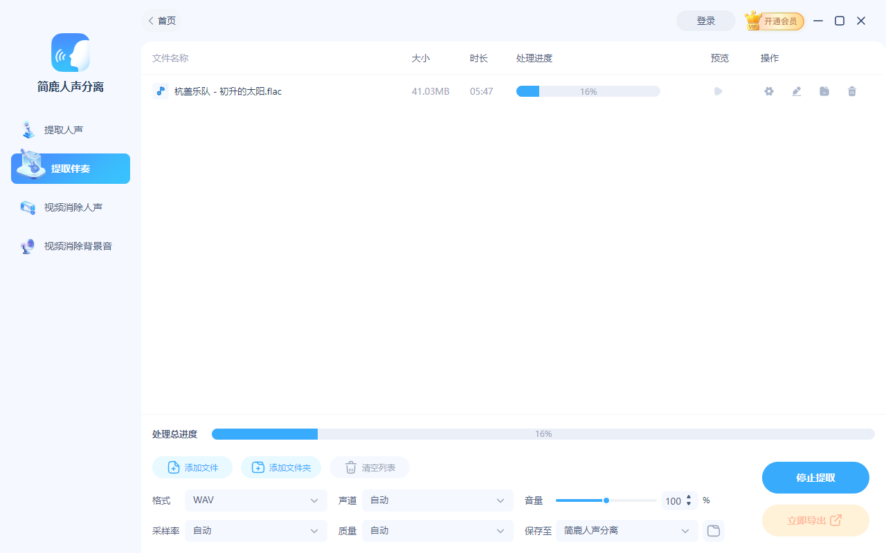Click the 停止提取 stop extraction button
This screenshot has width=886, height=553.
(815, 477)
